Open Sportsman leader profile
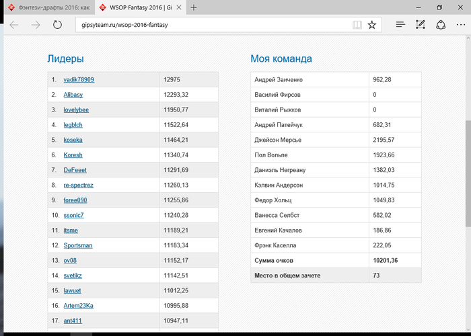This screenshot has height=336, width=471. click(x=78, y=245)
